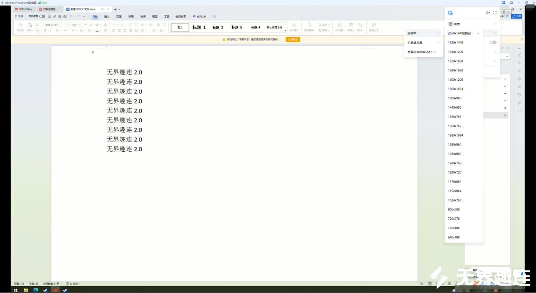Image resolution: width=536 pixels, height=293 pixels.
Task: Click 查看所有电脑 menu entry
Action: tap(421, 52)
